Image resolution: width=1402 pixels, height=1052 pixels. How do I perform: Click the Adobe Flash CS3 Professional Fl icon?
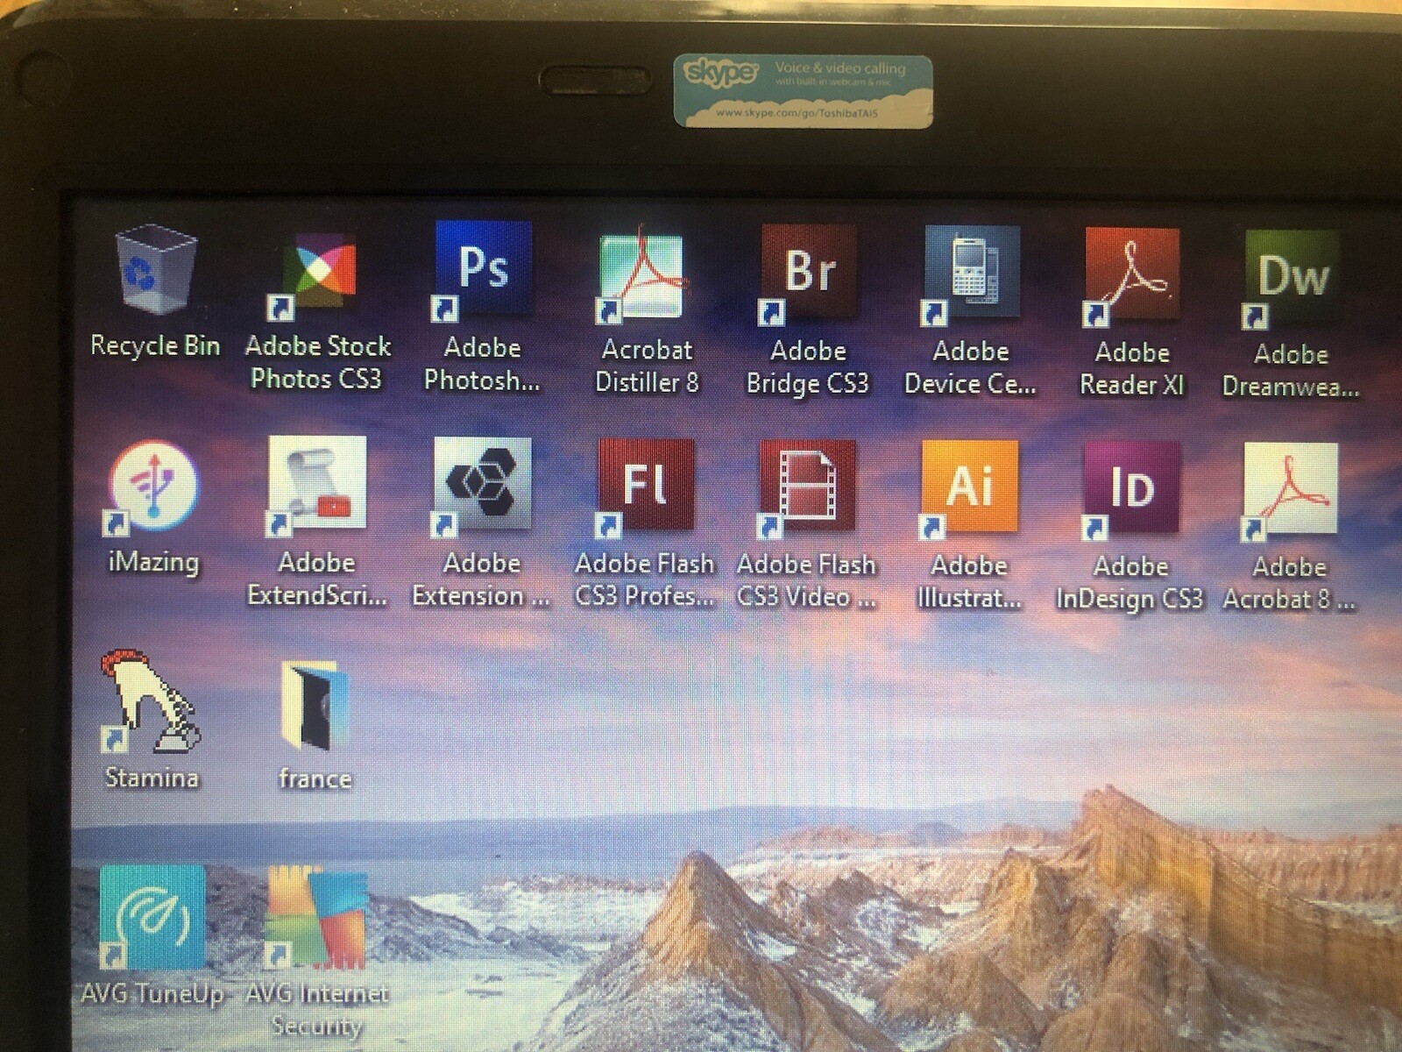pos(644,488)
